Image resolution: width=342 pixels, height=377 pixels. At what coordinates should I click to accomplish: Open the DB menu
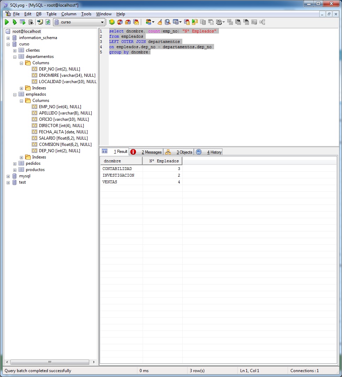(39, 14)
